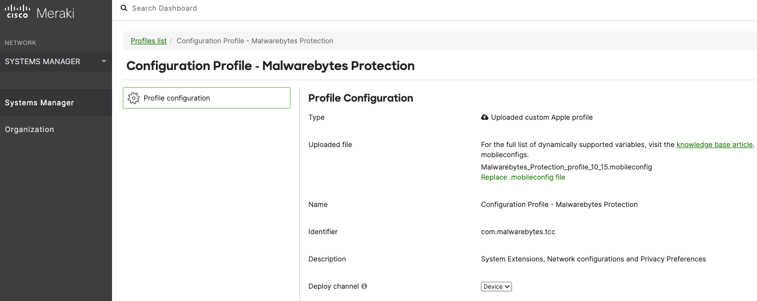Click the Profile configuration gear icon
This screenshot has width=757, height=301.
(x=133, y=98)
